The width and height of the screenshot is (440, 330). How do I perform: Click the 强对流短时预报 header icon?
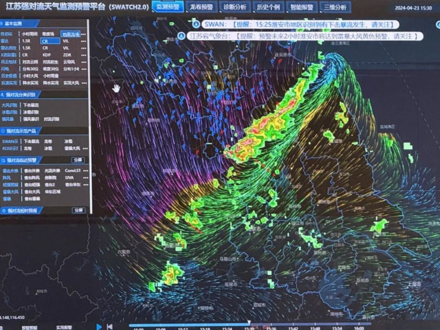coord(4,210)
